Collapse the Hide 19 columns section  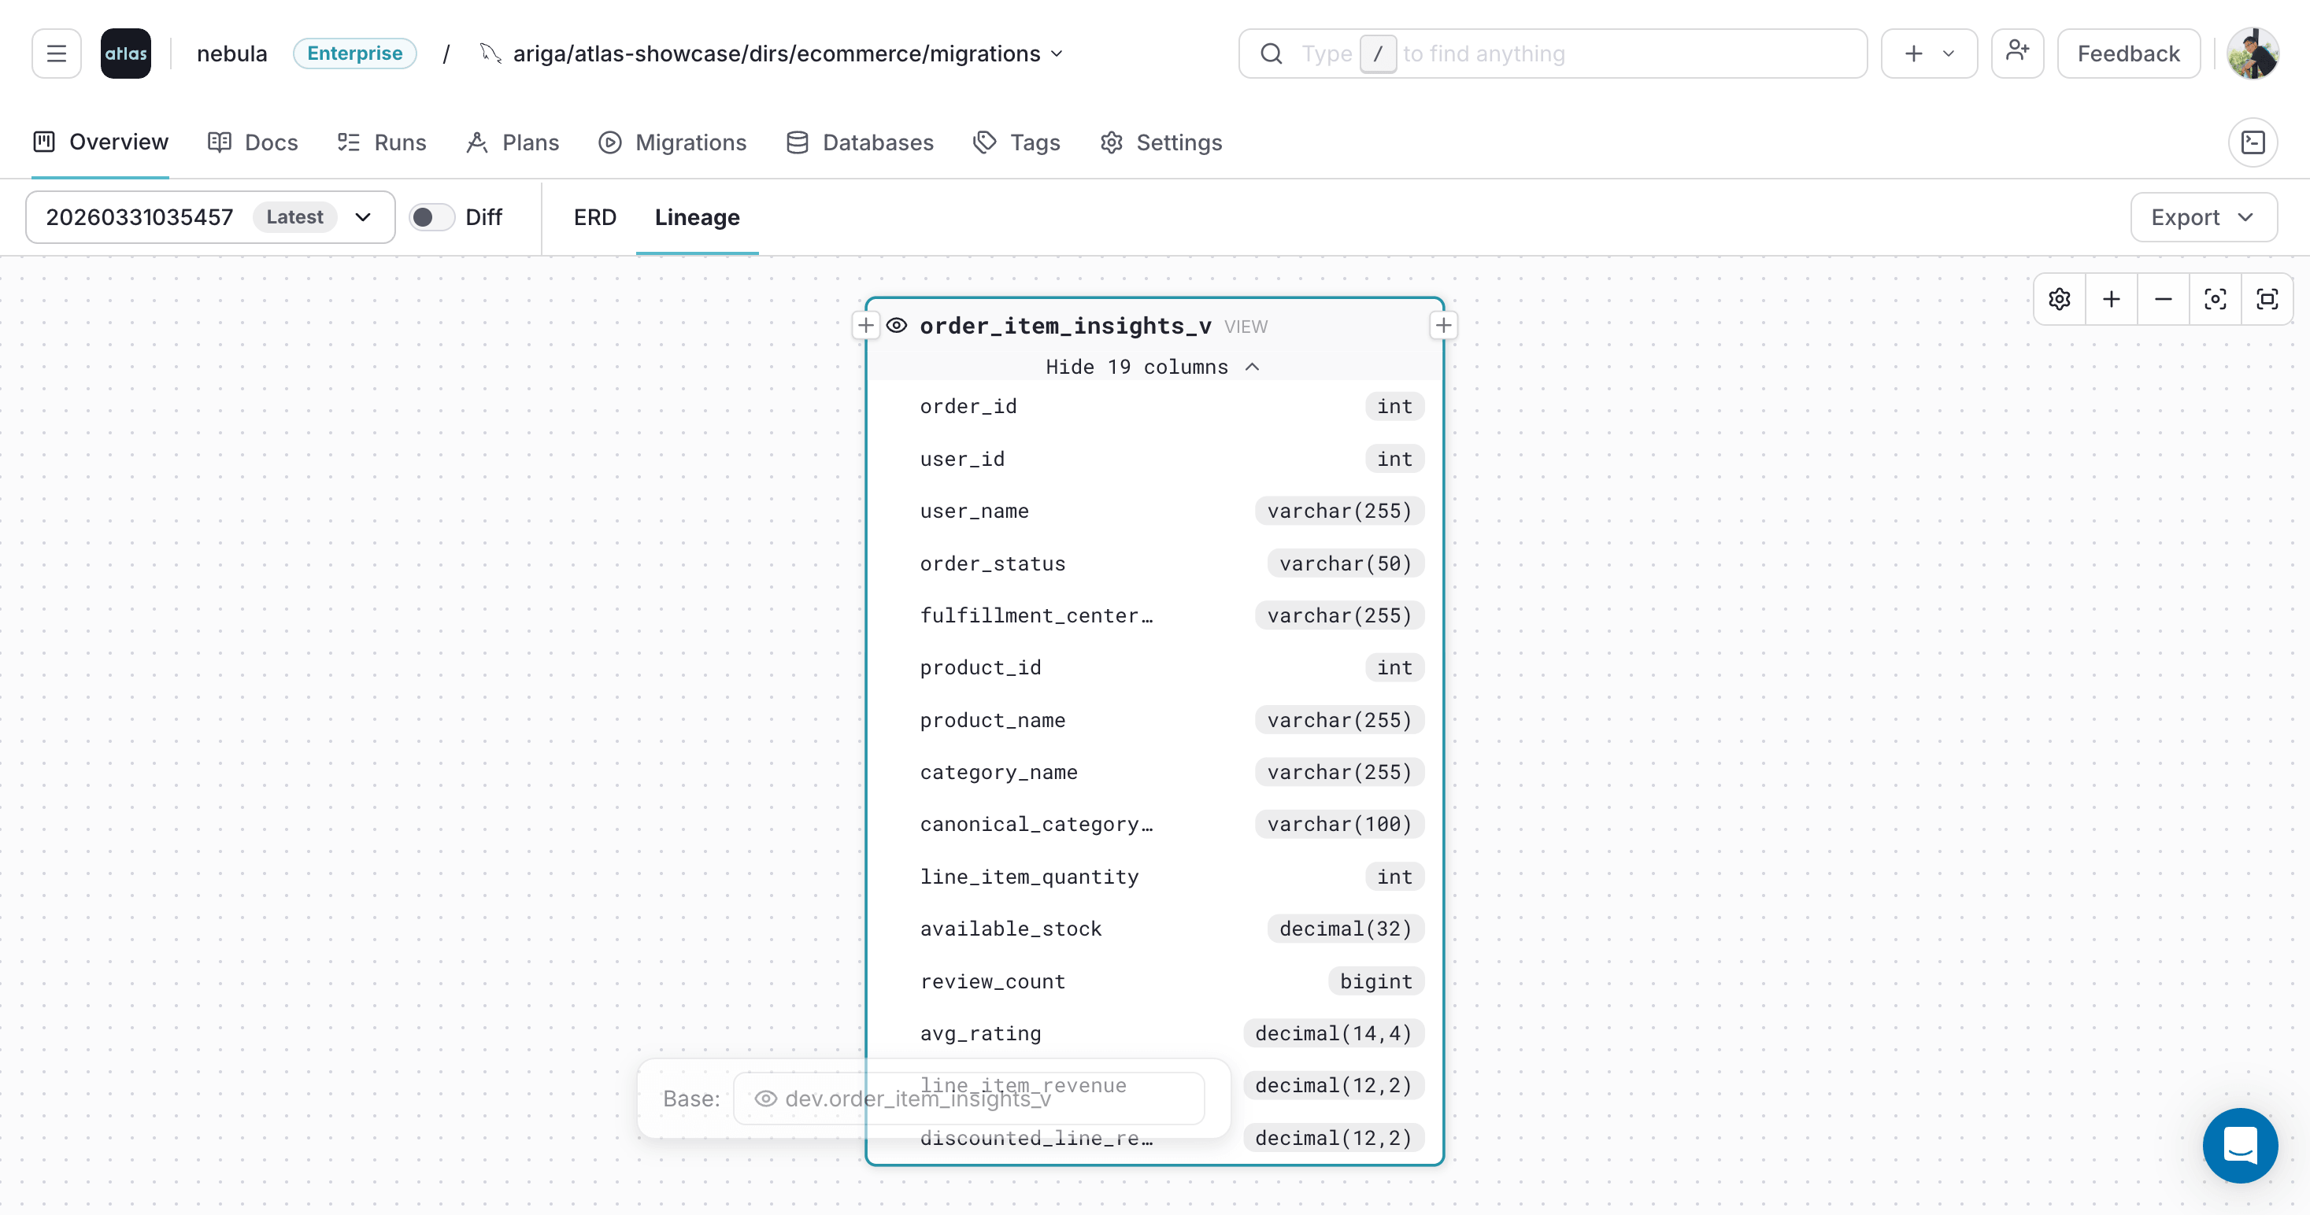tap(1153, 367)
